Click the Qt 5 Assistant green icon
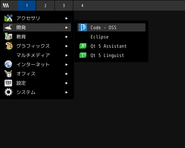 click(83, 46)
